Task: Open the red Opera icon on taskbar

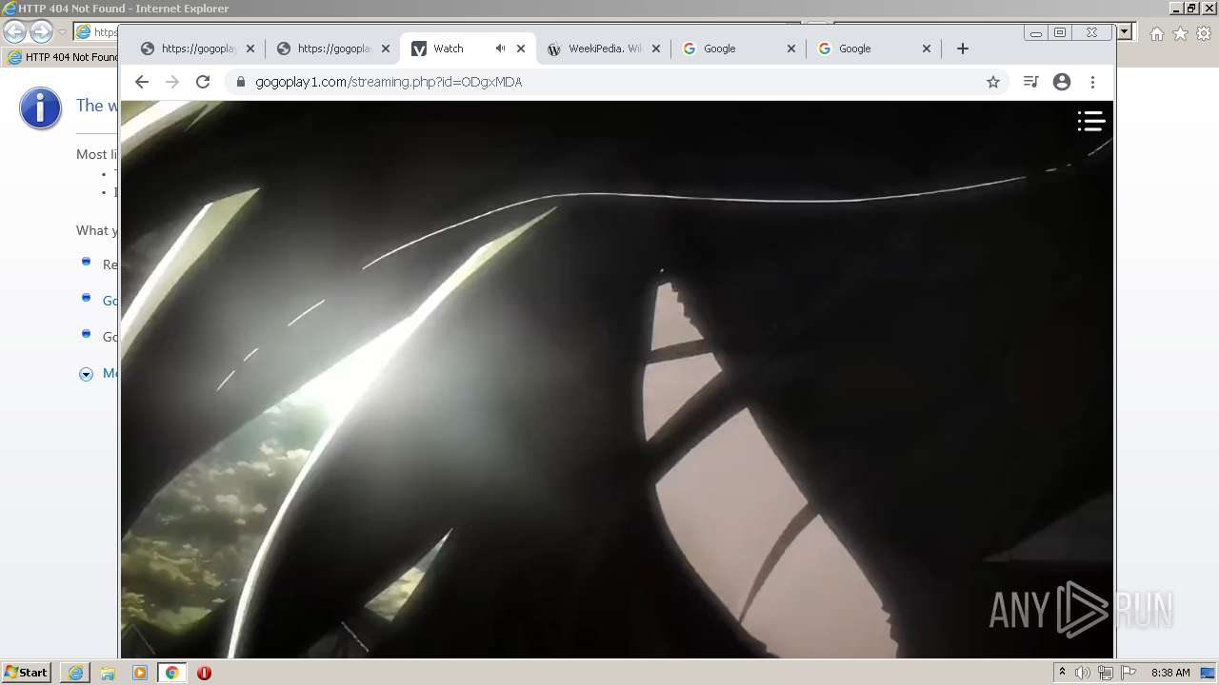Action: click(204, 673)
